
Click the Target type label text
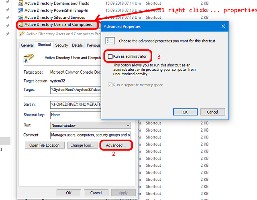[33, 72]
